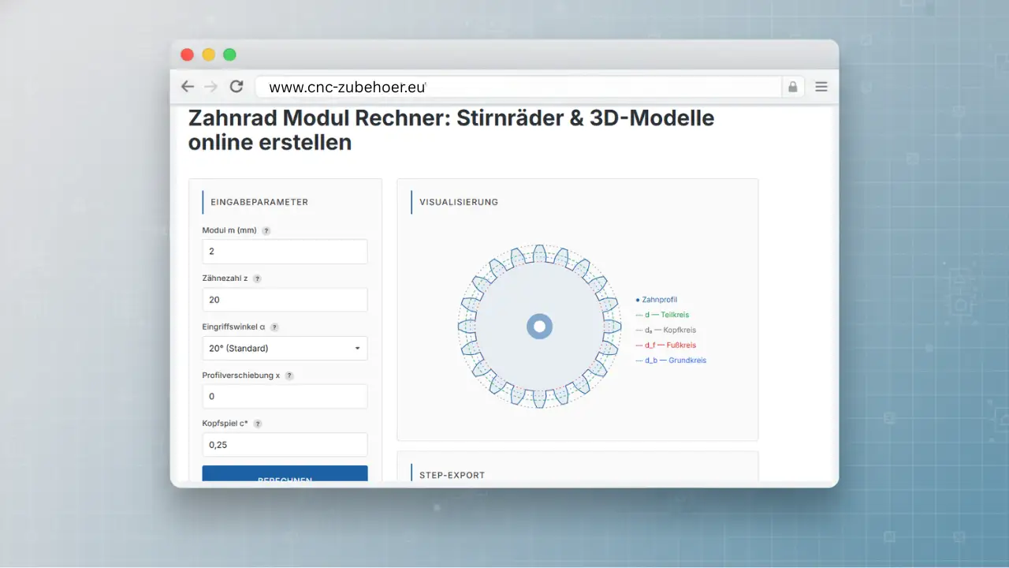Viewport: 1009px width, 568px height.
Task: Click the dₐ — Kopfkreis legend entry
Action: tap(666, 330)
